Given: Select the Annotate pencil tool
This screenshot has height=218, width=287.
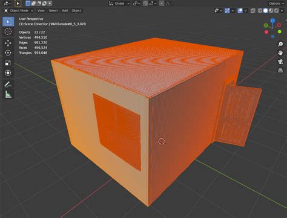Looking at the screenshot, I should [x=8, y=85].
